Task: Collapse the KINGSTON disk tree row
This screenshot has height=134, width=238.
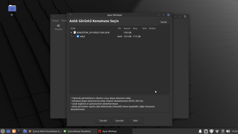Action: 71,33
